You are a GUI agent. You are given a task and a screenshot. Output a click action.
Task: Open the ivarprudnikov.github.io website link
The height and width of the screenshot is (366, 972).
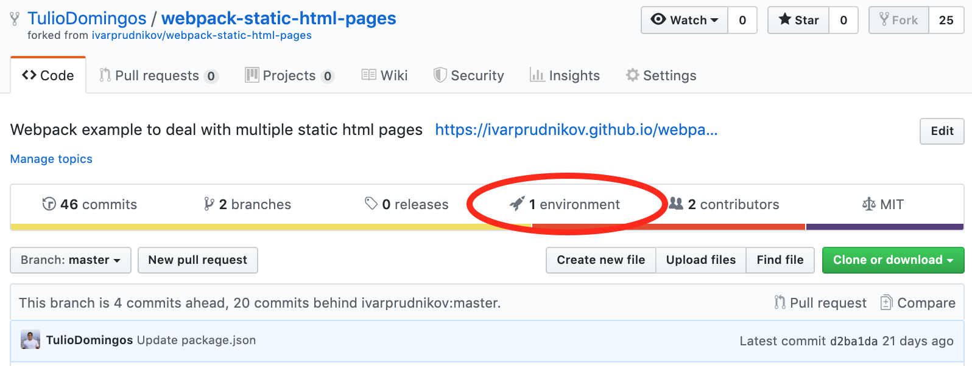pos(576,129)
